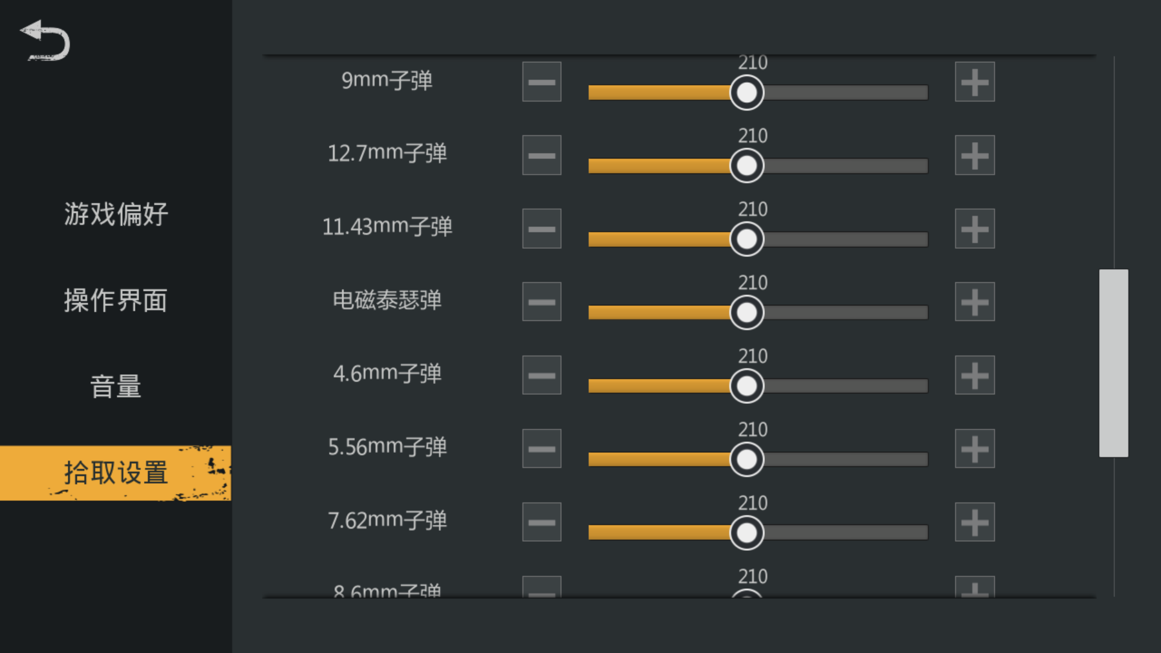Screen dimensions: 1161x653
Task: Reduce 11.43mm子弹 pickup count
Action: pos(542,229)
